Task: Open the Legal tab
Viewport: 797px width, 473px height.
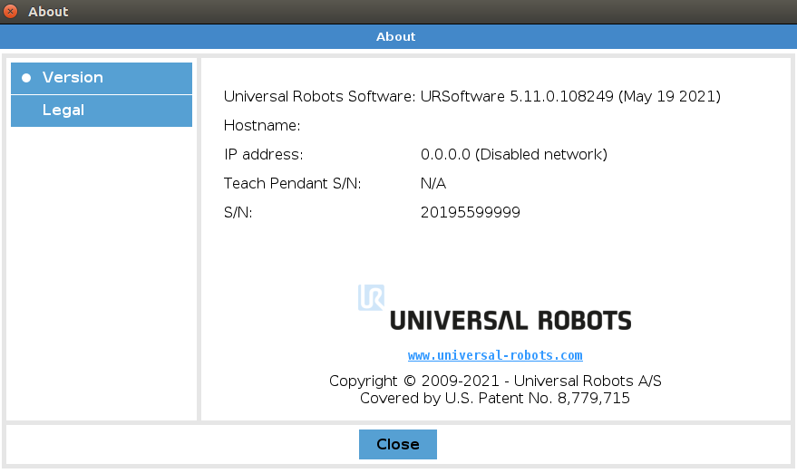Action: pos(102,111)
